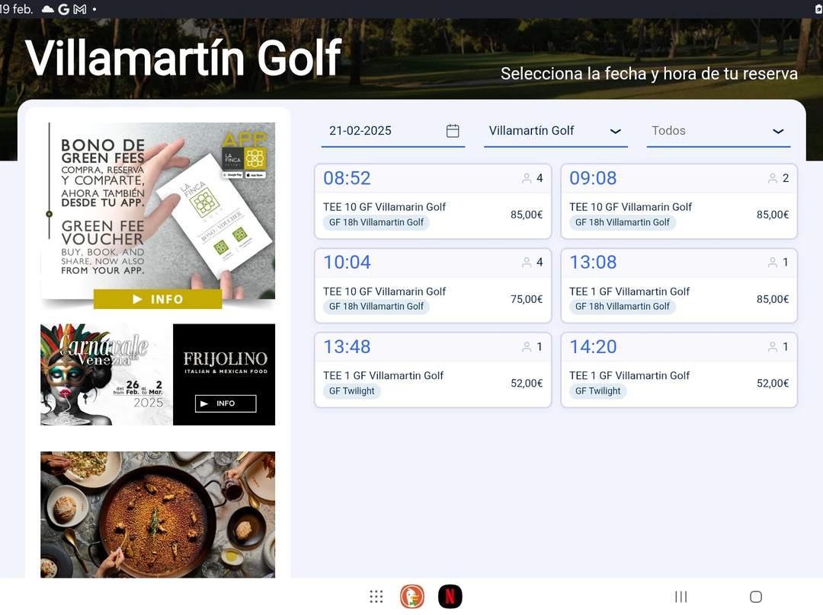This screenshot has height=615, width=823.
Task: Click GF Twilight tag on 14:20 slot
Action: pyautogui.click(x=598, y=390)
